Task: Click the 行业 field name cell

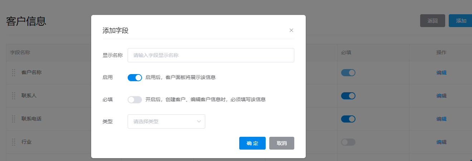Action: pyautogui.click(x=26, y=142)
